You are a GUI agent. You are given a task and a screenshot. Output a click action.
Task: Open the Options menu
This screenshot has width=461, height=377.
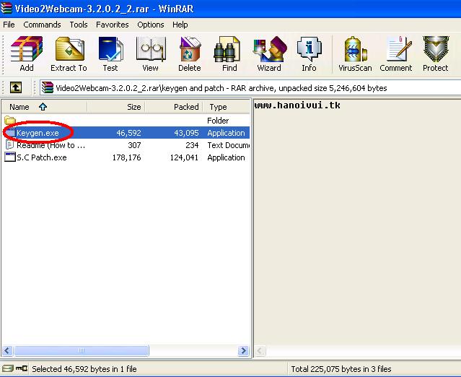[151, 25]
